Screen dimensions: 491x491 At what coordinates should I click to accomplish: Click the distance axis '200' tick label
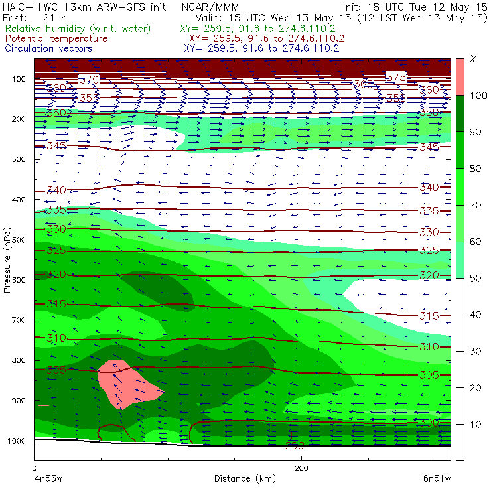point(301,468)
